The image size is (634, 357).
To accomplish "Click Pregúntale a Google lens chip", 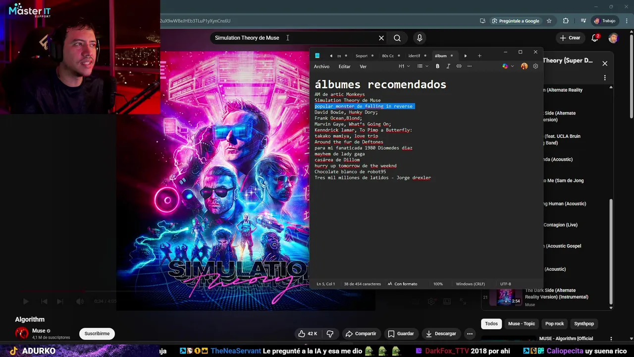I will click(515, 21).
